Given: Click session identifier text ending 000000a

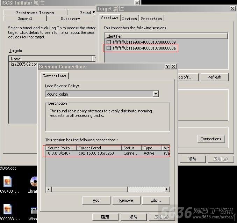Looking at the screenshot, I should (144, 48).
